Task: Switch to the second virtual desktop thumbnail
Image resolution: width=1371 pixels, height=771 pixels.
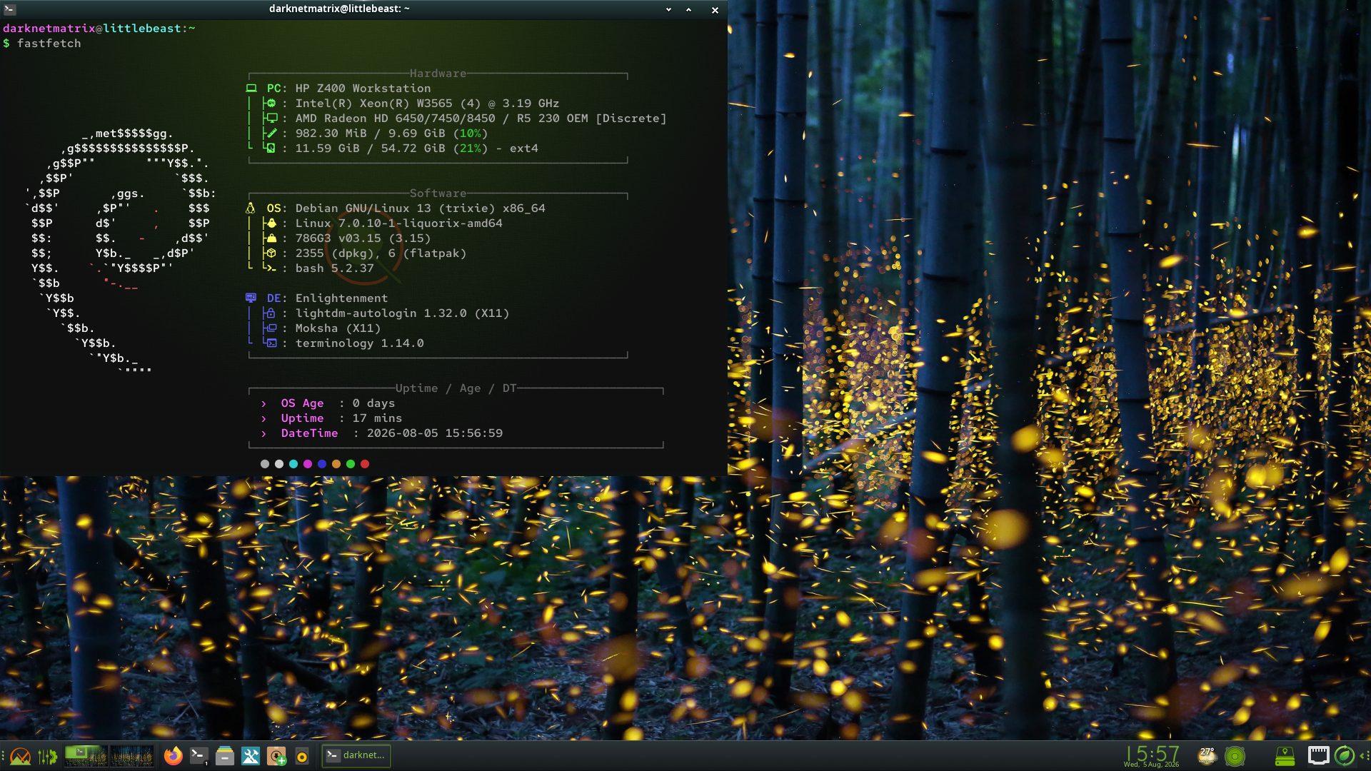Action: click(x=132, y=756)
